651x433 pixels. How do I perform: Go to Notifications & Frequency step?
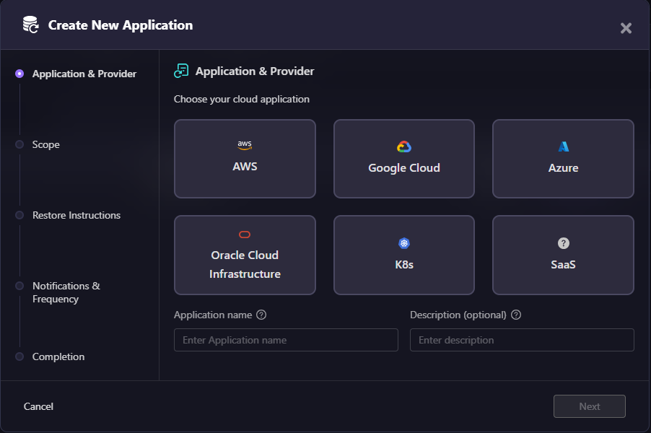66,292
